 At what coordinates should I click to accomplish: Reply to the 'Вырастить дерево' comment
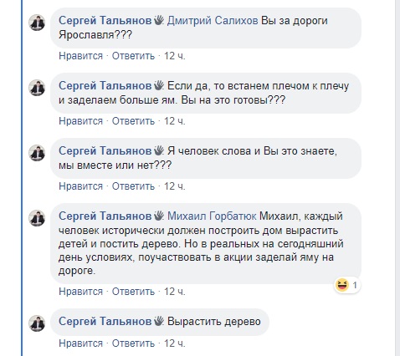click(x=133, y=343)
